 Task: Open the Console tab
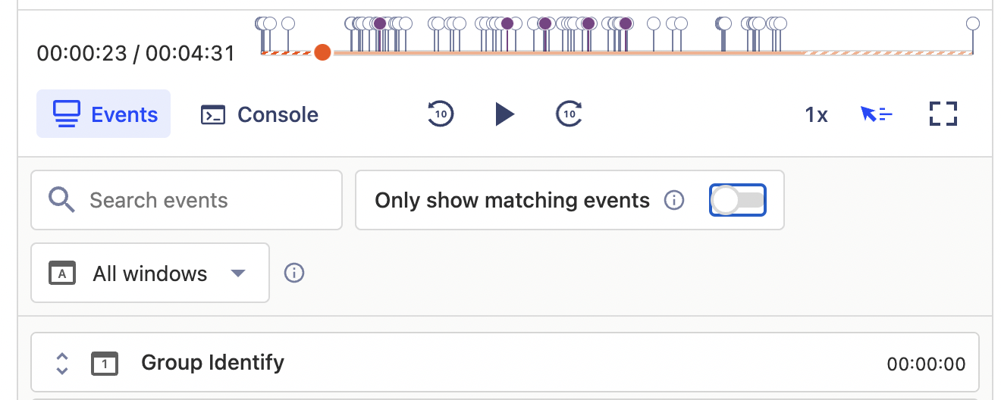point(259,114)
